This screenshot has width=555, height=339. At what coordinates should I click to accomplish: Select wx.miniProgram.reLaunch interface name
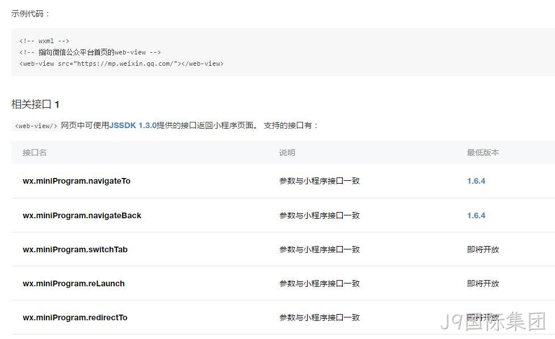click(74, 283)
